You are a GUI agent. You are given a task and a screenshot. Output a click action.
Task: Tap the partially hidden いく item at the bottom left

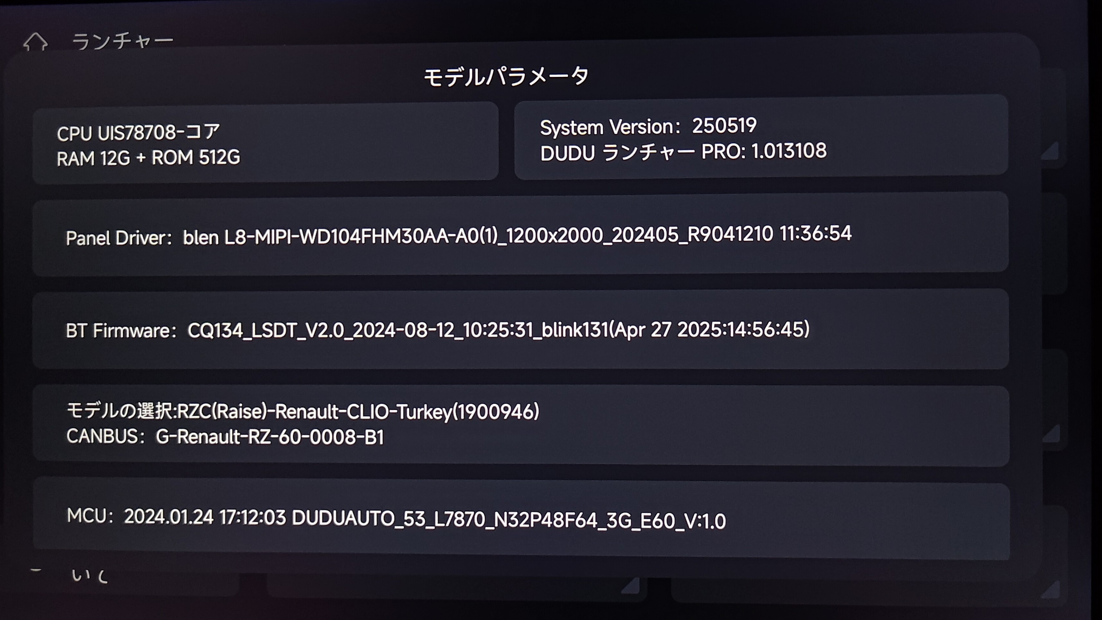pos(89,576)
